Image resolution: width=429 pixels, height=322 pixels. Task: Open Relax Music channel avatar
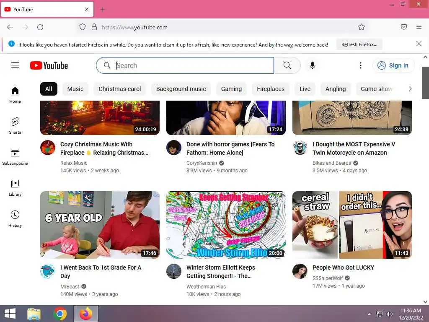coord(48,148)
